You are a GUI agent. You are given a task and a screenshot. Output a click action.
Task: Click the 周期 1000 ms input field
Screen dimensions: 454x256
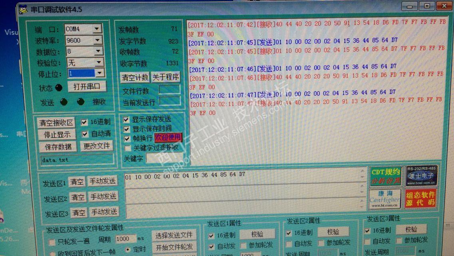tap(125, 239)
